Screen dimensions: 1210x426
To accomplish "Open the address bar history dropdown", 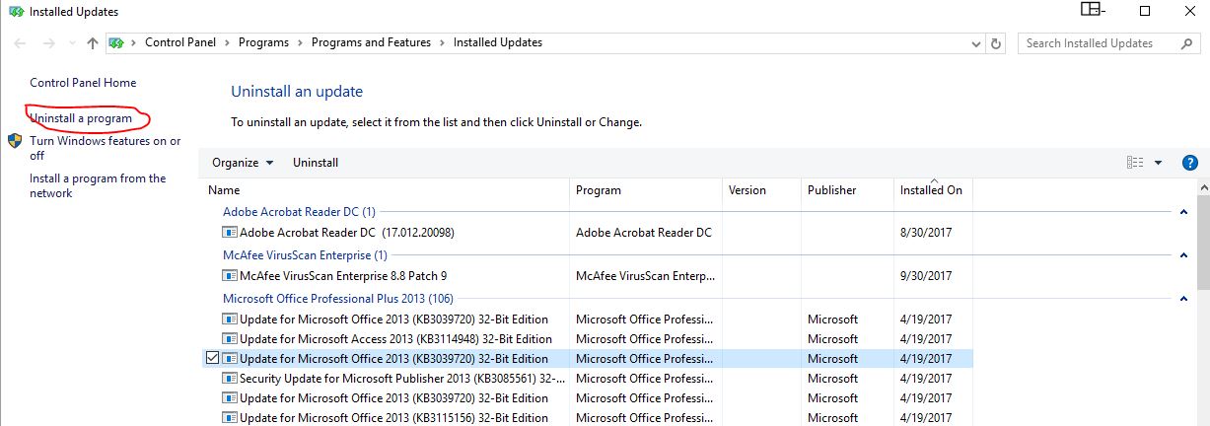I will 976,43.
